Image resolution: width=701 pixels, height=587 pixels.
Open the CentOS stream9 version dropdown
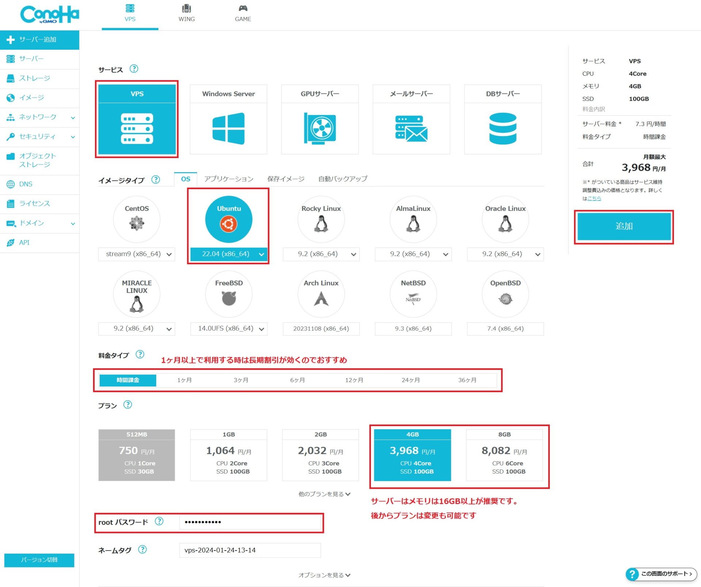[137, 254]
